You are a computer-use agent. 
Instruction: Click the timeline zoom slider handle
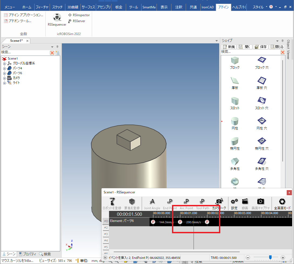(270, 258)
